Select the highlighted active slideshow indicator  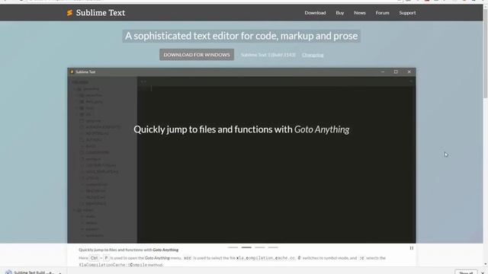click(246, 247)
